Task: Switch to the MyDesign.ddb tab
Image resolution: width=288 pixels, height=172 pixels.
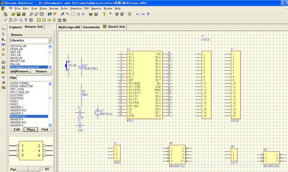Action: pos(69,27)
